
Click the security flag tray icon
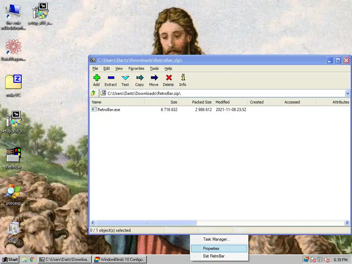click(313, 260)
